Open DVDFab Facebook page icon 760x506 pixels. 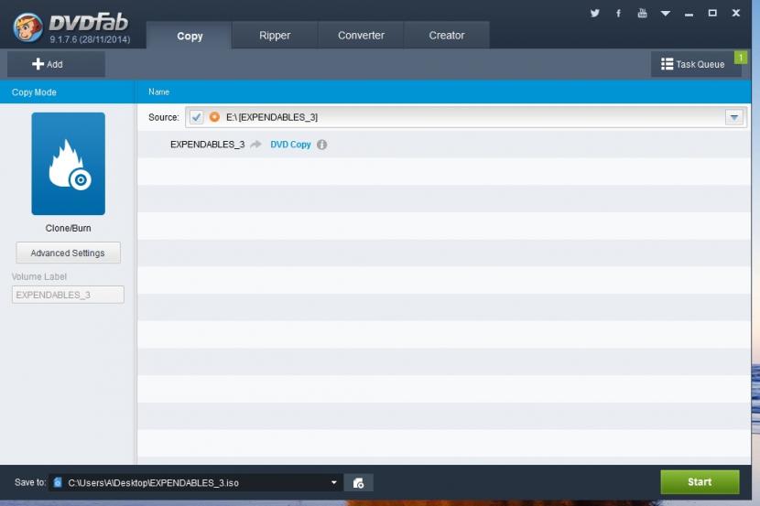click(618, 13)
